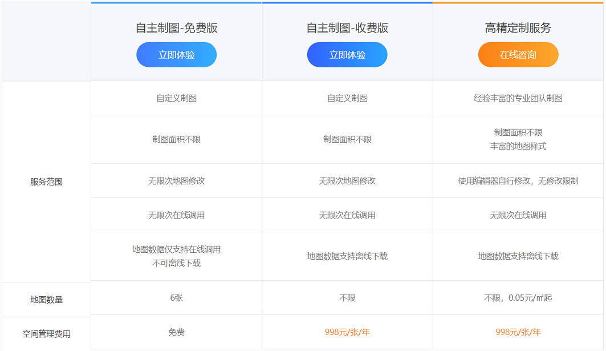The height and width of the screenshot is (351, 606).
Task: Click the 经验丰富的专业团队制图 cell
Action: (x=518, y=98)
